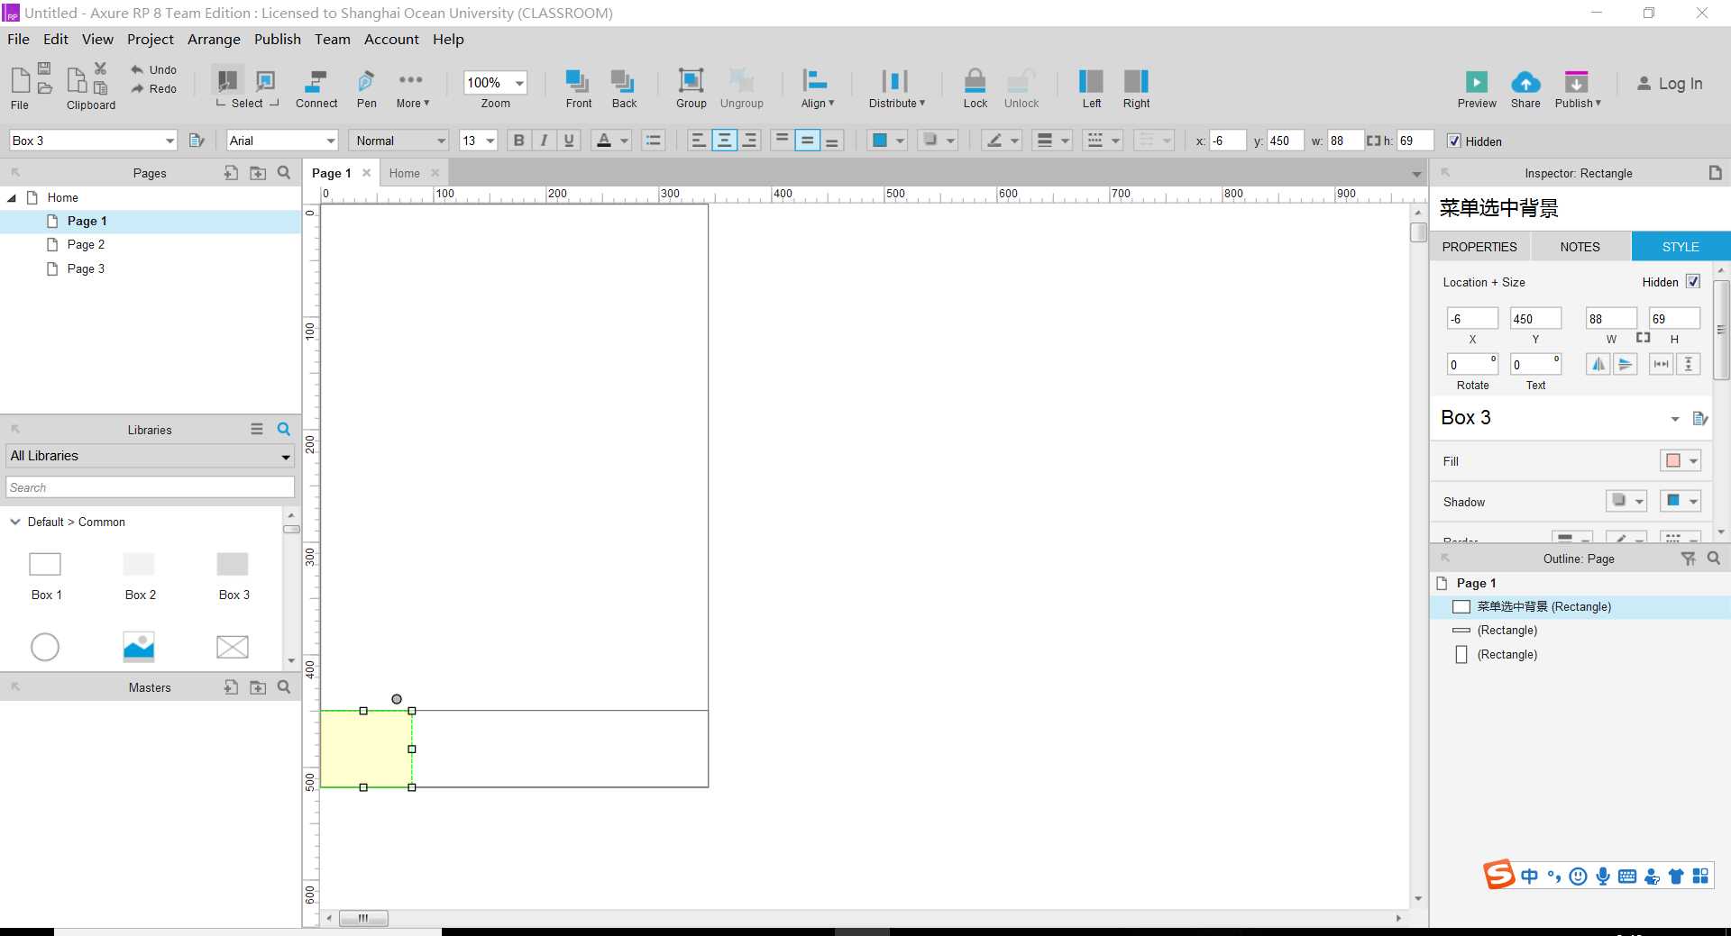Select the Pen tool
This screenshot has width=1731, height=936.
click(x=366, y=88)
